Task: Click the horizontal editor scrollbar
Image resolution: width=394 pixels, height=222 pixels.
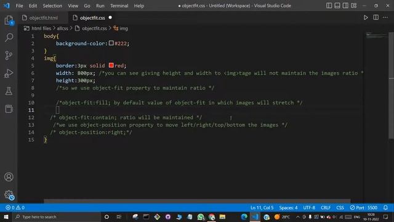Action: click(197, 201)
